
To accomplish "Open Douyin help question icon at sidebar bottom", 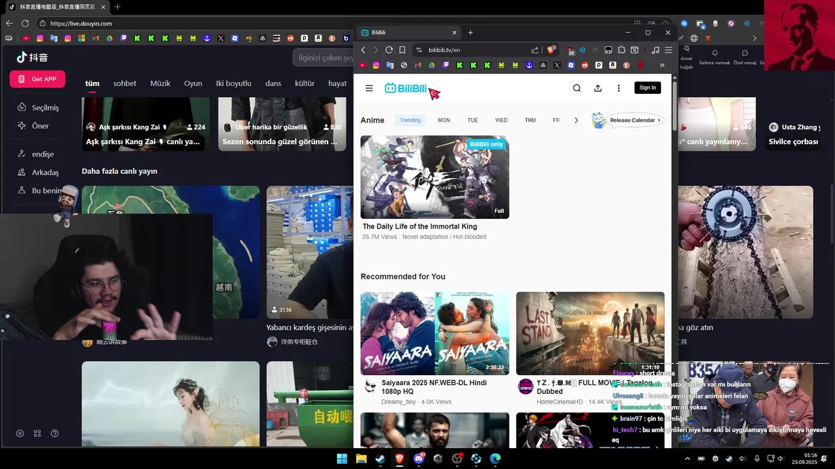I will tap(55, 433).
